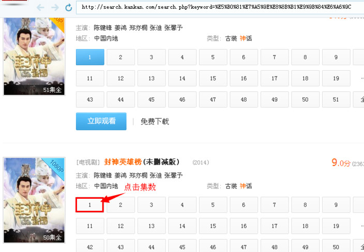The height and width of the screenshot is (252, 364).
Task: Click the browser back arrow
Action: click(40, 8)
